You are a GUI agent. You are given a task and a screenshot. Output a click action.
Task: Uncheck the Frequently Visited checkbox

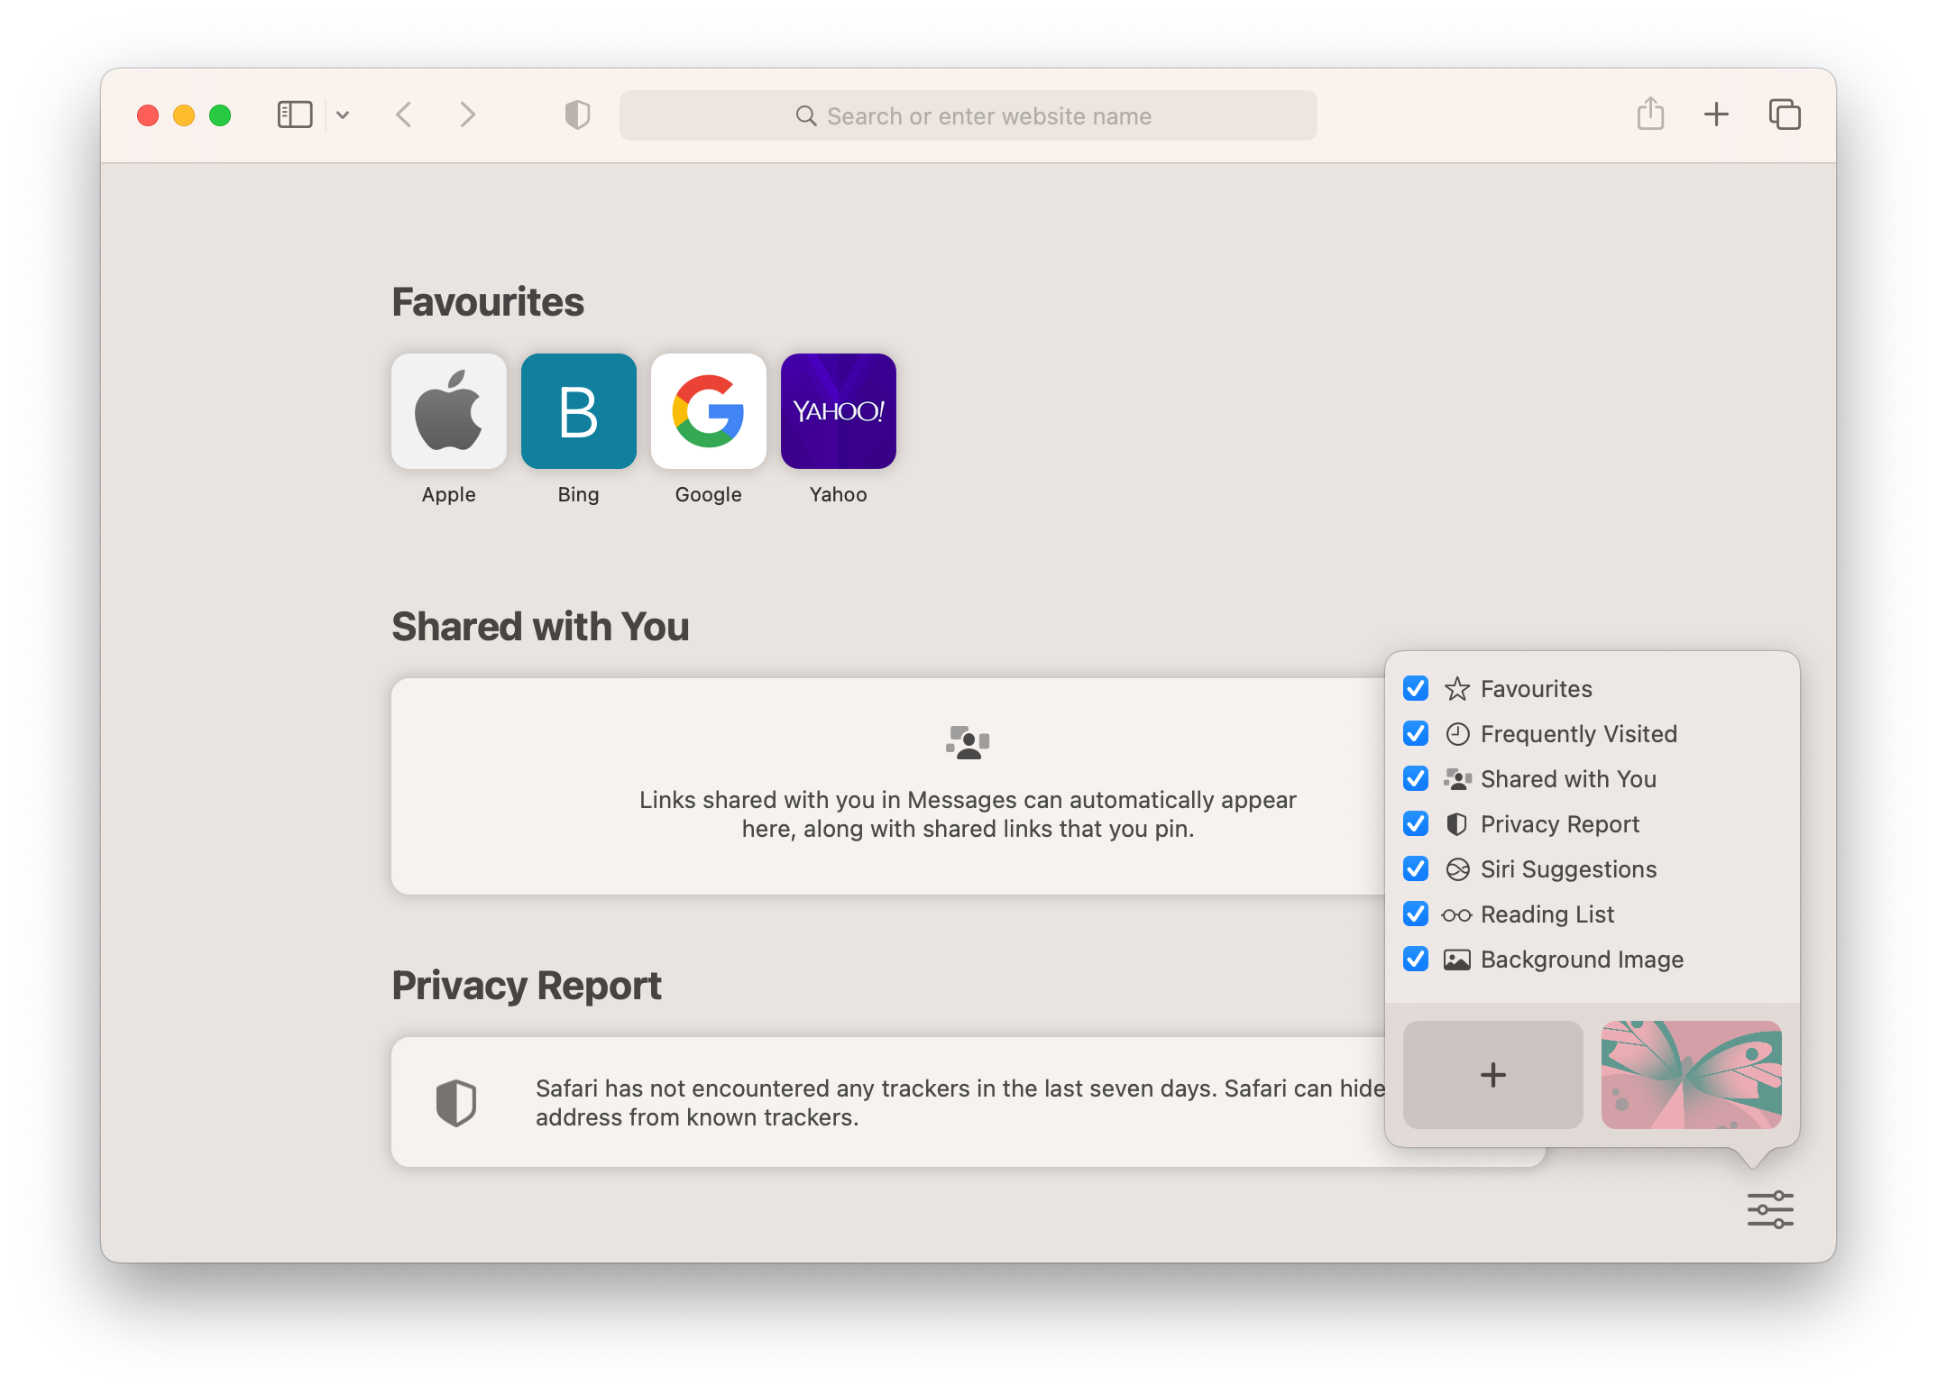[x=1416, y=734]
